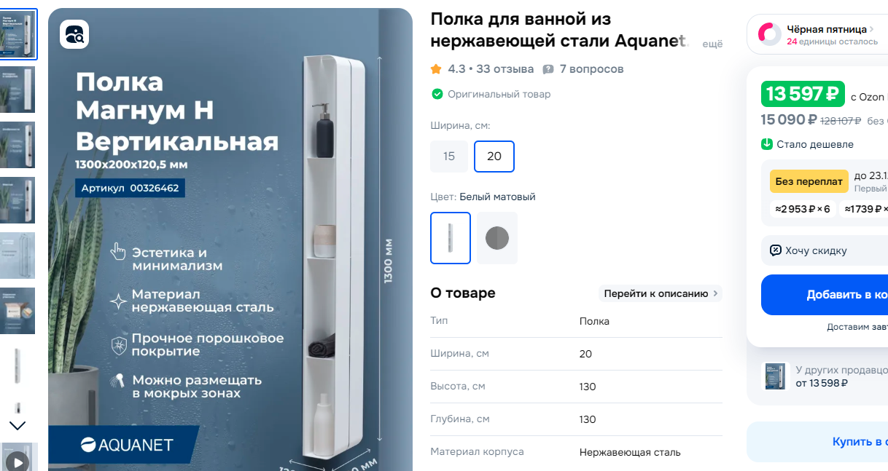Expand full product title with ещё
The height and width of the screenshot is (471, 888).
[712, 44]
